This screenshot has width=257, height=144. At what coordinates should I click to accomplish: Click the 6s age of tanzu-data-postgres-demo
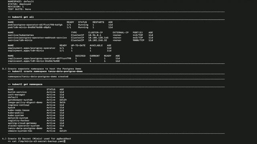tap(61, 128)
